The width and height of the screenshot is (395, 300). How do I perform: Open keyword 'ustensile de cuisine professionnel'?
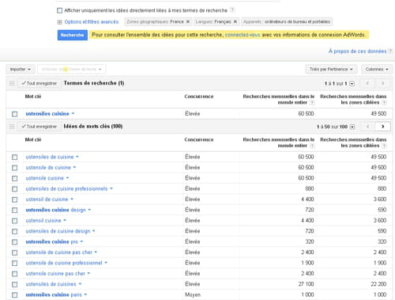click(x=64, y=263)
